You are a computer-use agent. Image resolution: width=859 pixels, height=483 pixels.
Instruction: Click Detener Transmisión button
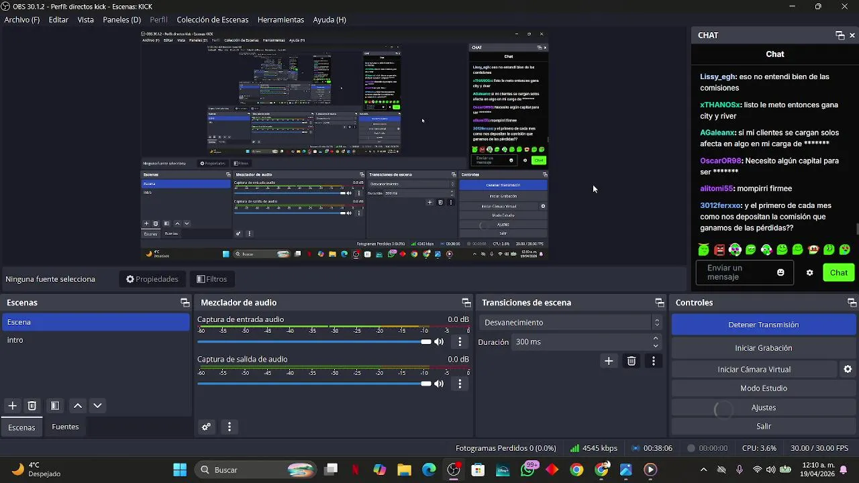coord(764,325)
